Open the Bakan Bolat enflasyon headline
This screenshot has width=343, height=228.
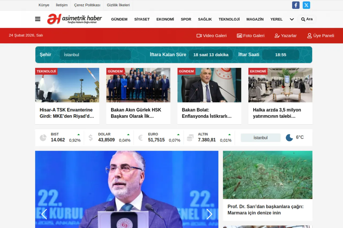pos(207,113)
